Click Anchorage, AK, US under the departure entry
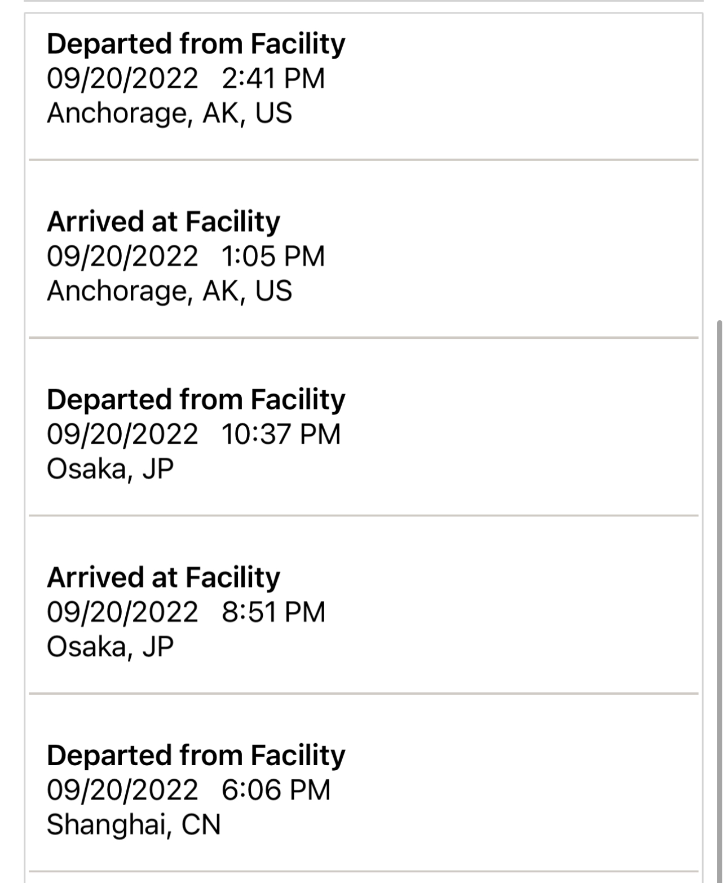 (x=169, y=113)
